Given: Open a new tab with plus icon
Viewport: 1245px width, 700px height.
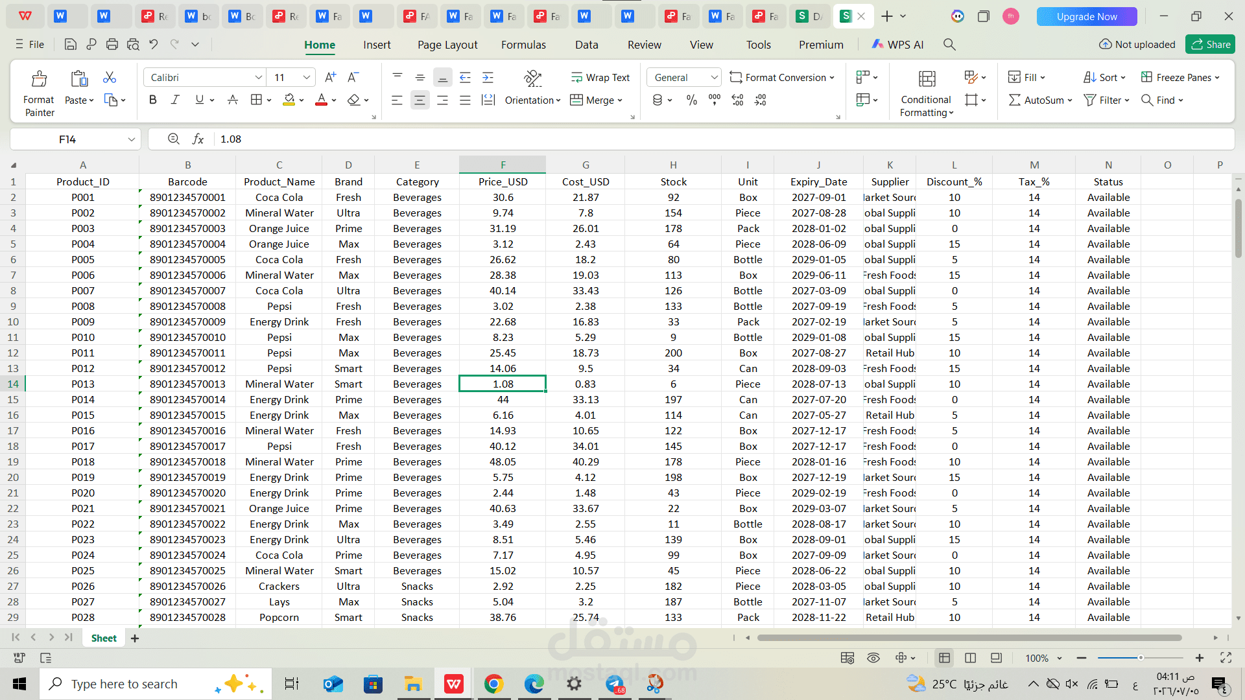Looking at the screenshot, I should click(x=887, y=16).
